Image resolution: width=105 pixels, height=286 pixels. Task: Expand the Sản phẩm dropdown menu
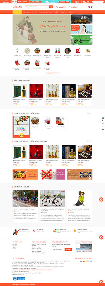click(x=34, y=12)
